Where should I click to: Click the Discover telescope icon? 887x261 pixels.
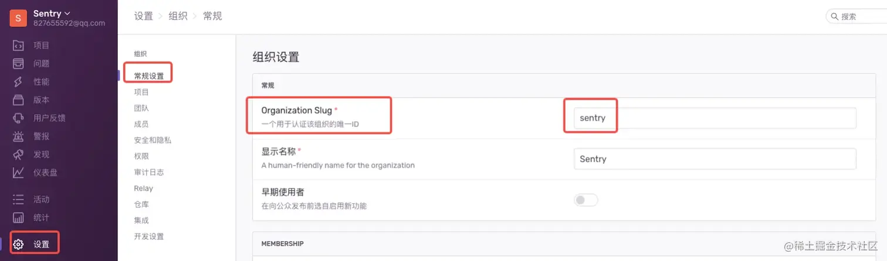(18, 154)
